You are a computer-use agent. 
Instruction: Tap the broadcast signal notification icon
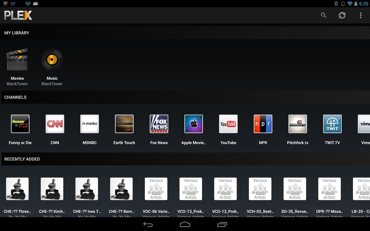28,4
